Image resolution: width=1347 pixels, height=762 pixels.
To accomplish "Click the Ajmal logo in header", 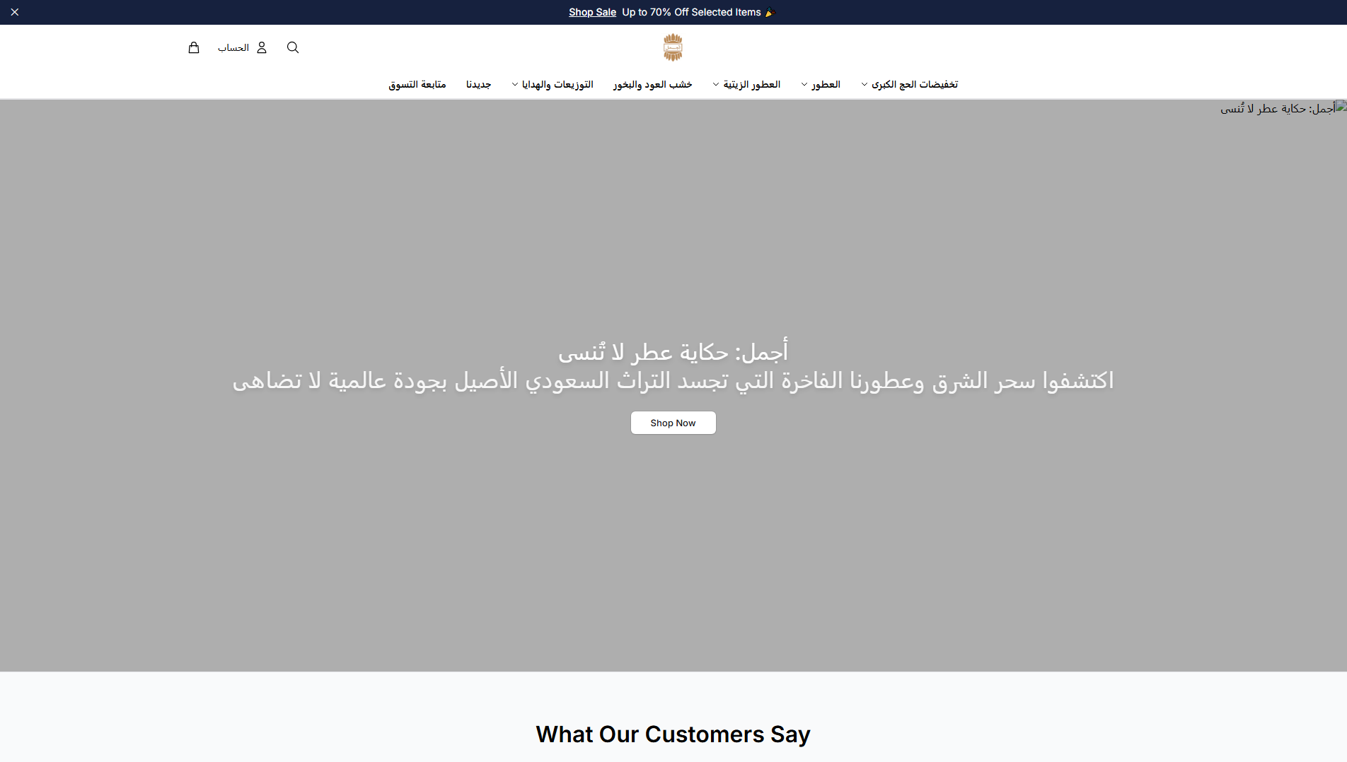I will coord(673,47).
